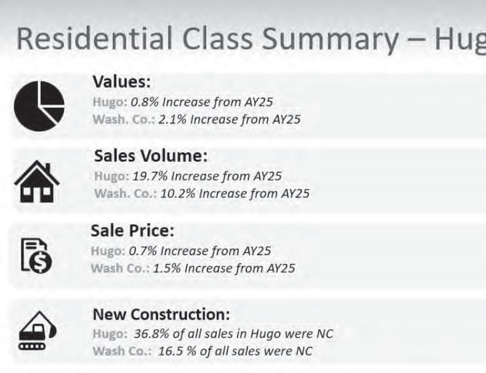Select the excavator New Construction icon

[x=37, y=332]
